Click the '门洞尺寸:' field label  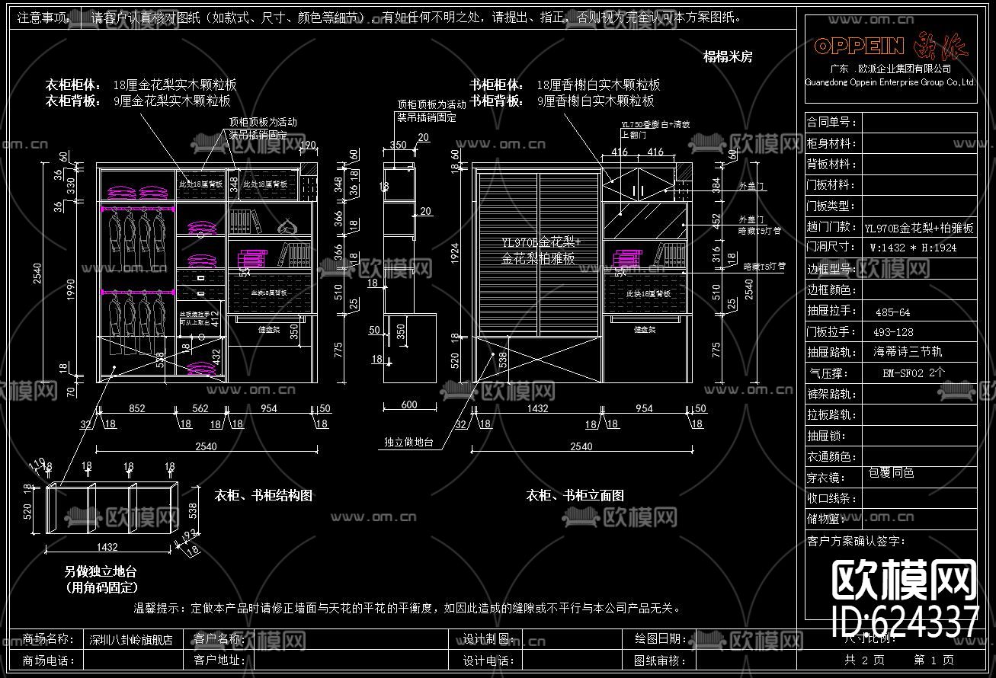coord(832,248)
